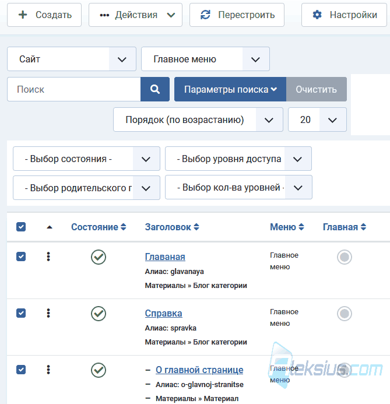Toggle published status icon of Справка
This screenshot has width=390, height=404.
(x=99, y=314)
